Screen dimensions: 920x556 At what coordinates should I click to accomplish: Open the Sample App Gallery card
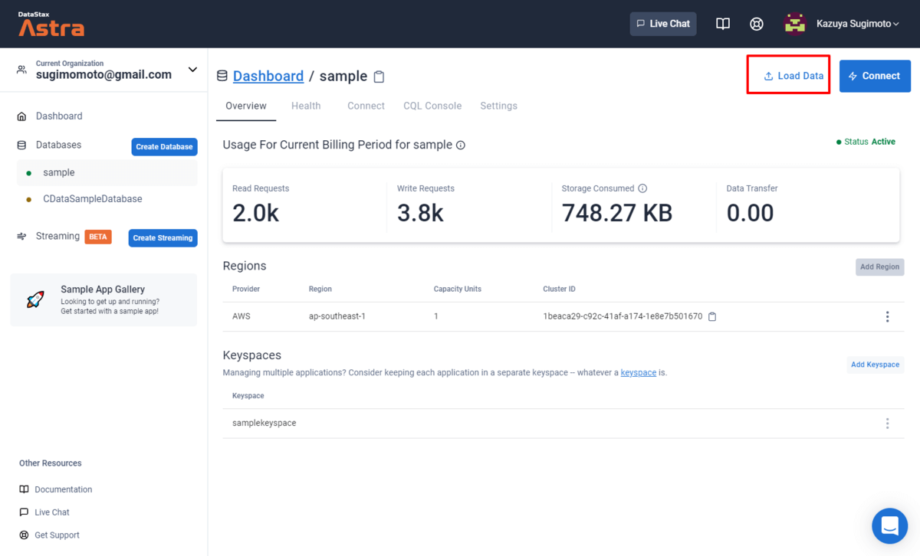[103, 299]
